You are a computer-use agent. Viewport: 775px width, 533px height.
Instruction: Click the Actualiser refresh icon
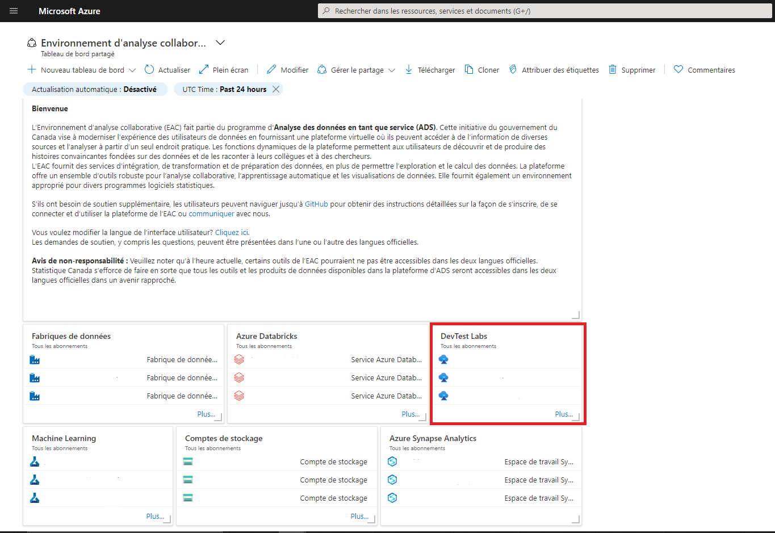(x=149, y=69)
